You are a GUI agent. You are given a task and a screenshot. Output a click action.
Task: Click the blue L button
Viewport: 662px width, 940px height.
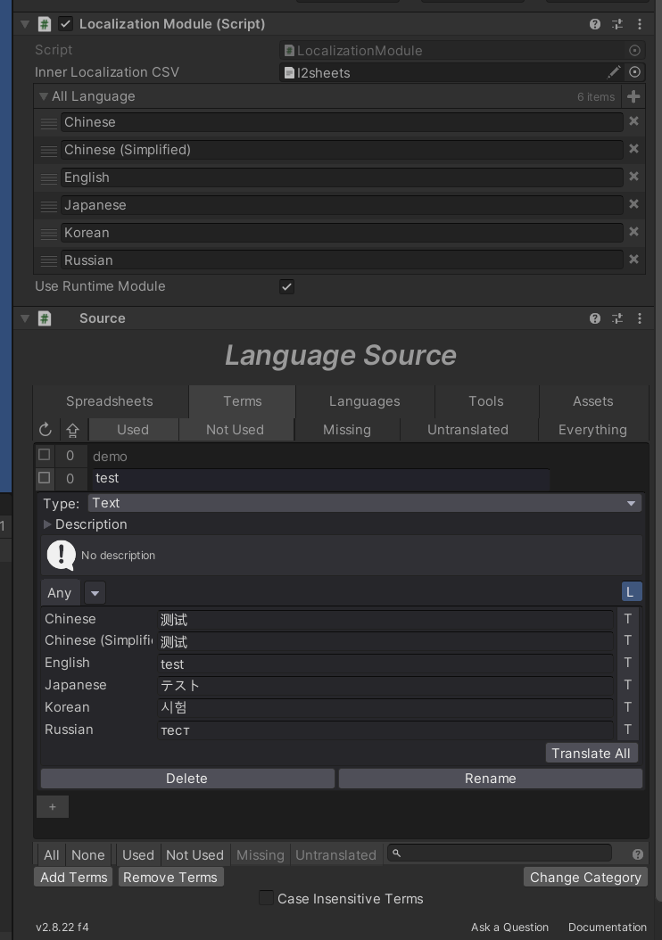pos(632,592)
